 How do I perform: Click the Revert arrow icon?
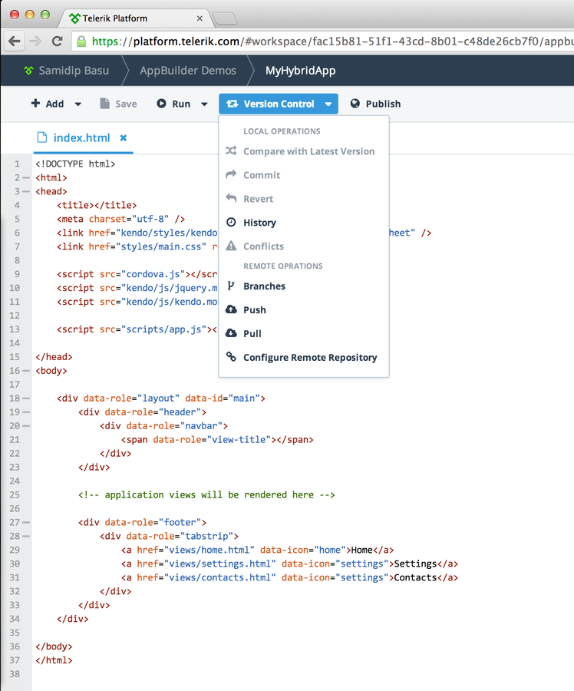click(x=231, y=198)
